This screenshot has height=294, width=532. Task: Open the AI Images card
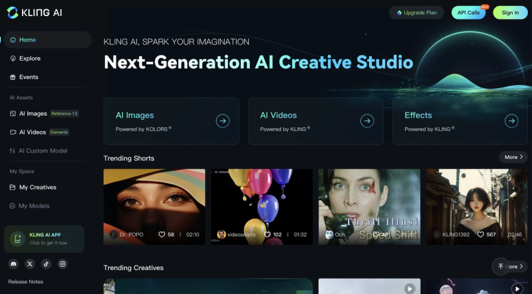172,121
